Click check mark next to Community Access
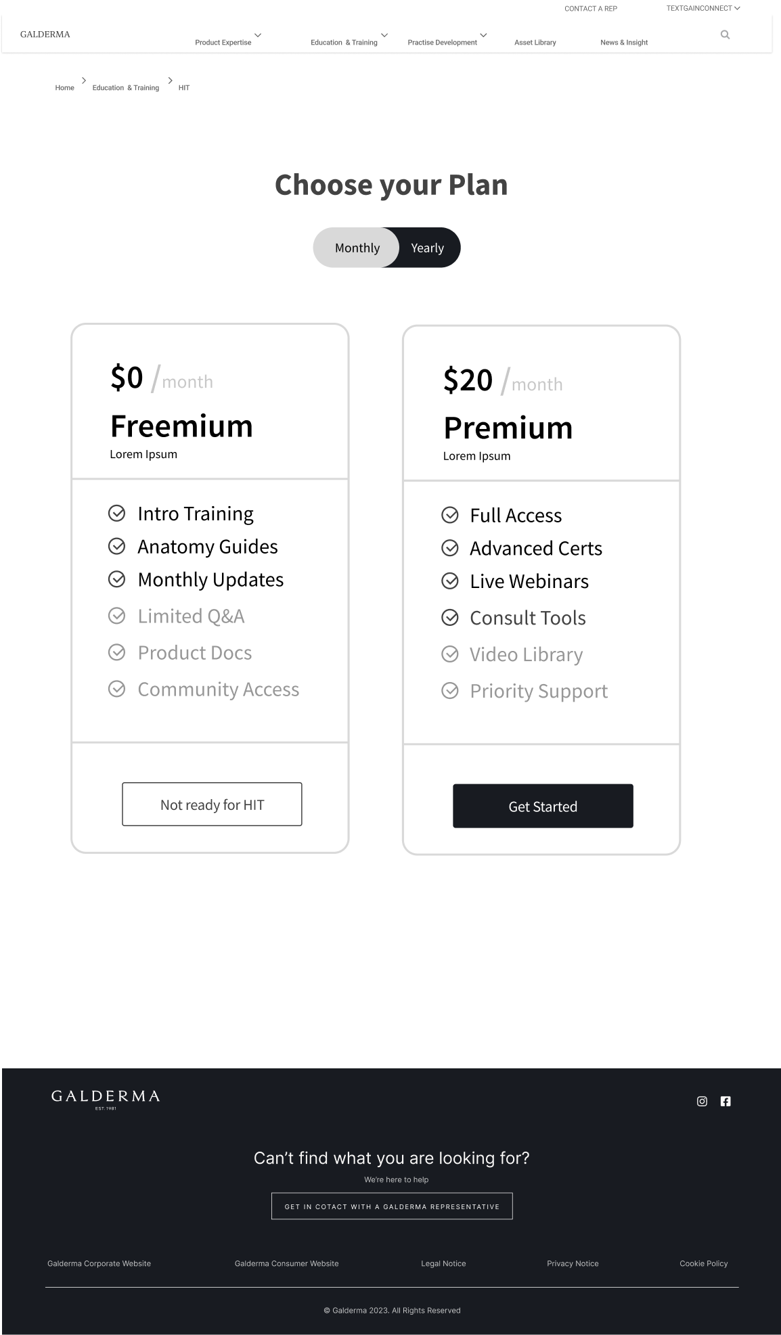The height and width of the screenshot is (1335, 781). (117, 689)
